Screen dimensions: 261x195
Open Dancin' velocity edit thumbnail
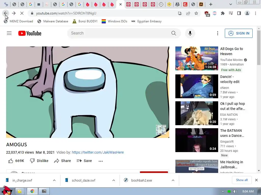[197, 86]
